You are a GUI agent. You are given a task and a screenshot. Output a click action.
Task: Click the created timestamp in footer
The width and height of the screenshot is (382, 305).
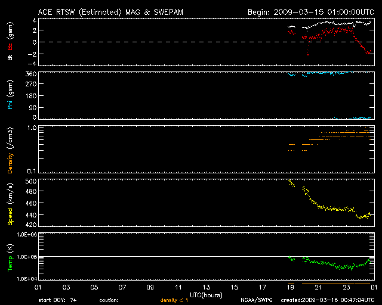(x=327, y=300)
